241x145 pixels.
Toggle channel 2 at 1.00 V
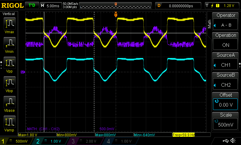click(x=49, y=141)
